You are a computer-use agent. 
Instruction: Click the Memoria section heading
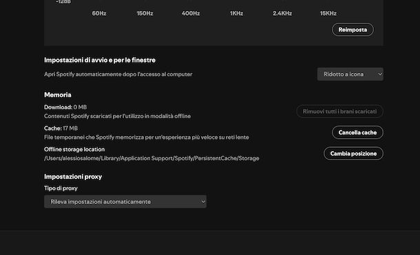58,95
